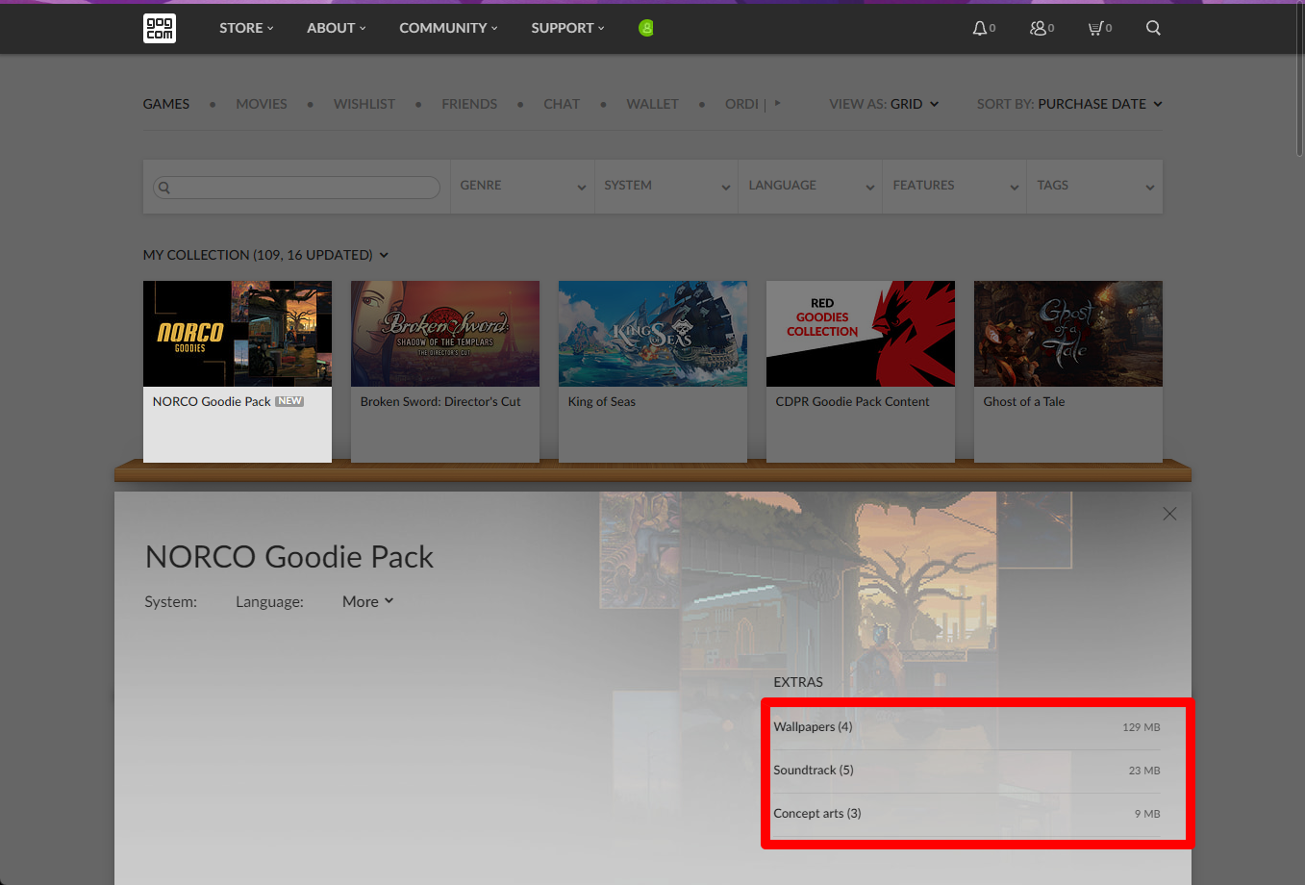Expand the GENRE filter
This screenshot has width=1305, height=885.
click(523, 186)
